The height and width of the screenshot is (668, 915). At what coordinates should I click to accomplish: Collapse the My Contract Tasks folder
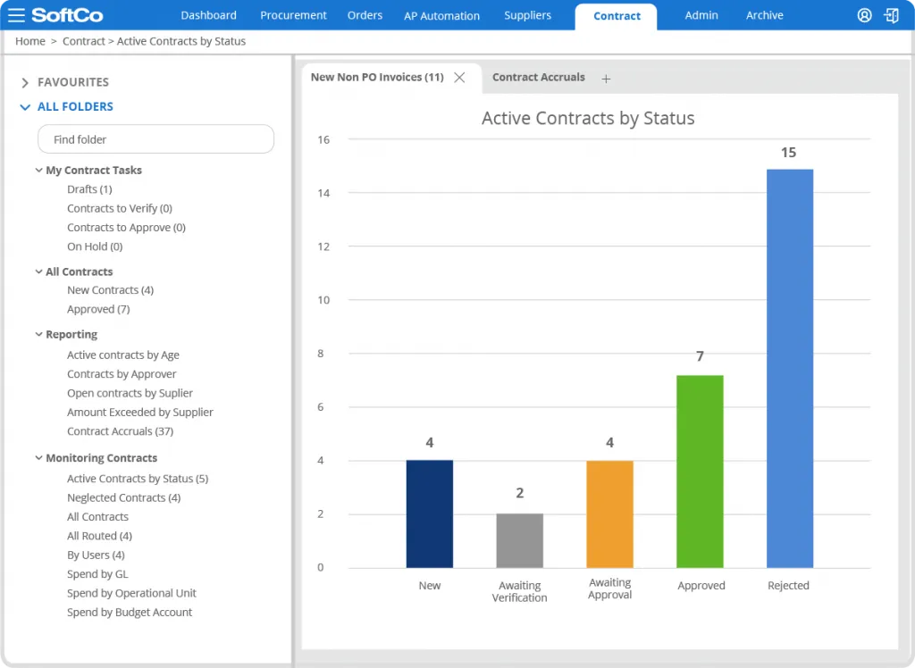coord(38,170)
